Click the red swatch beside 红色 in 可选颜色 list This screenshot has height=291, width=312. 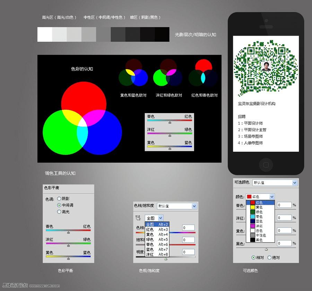click(252, 202)
